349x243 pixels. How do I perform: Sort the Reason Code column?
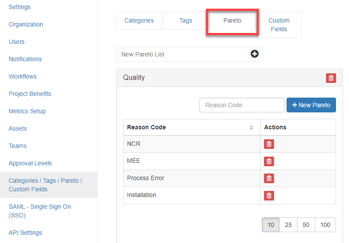coord(251,128)
